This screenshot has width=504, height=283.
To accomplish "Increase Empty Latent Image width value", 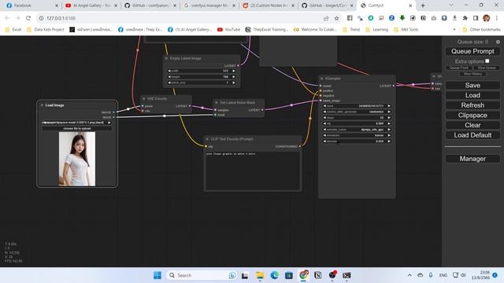I will coord(234,71).
